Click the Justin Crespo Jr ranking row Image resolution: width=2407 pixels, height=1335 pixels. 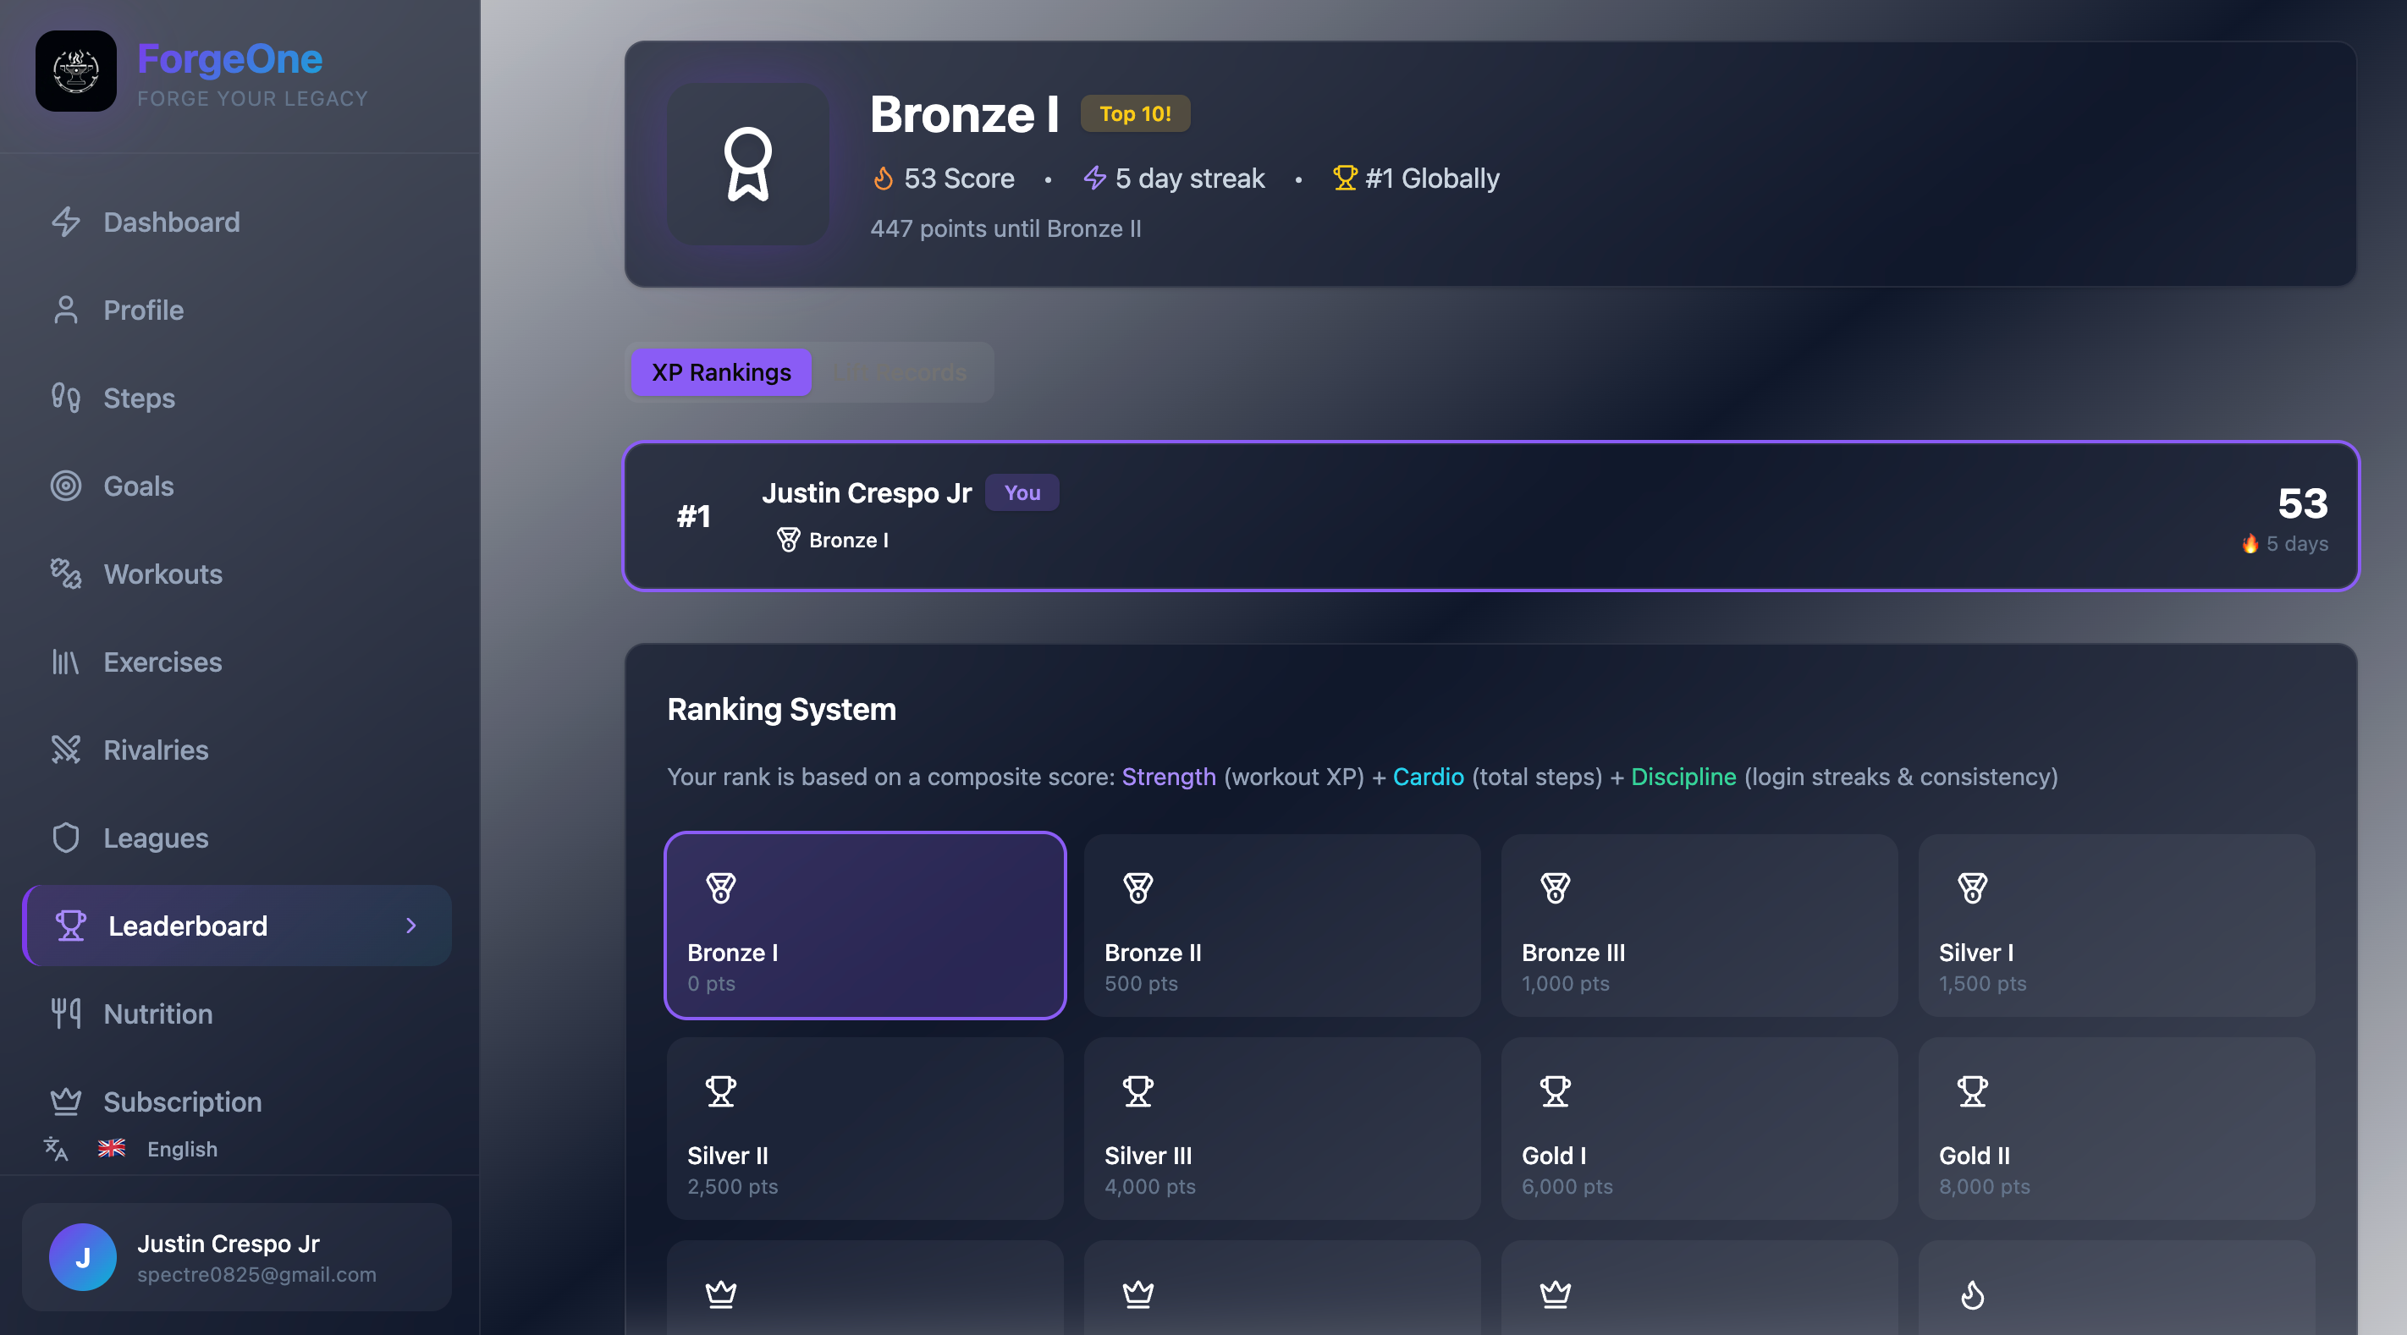pyautogui.click(x=1490, y=516)
